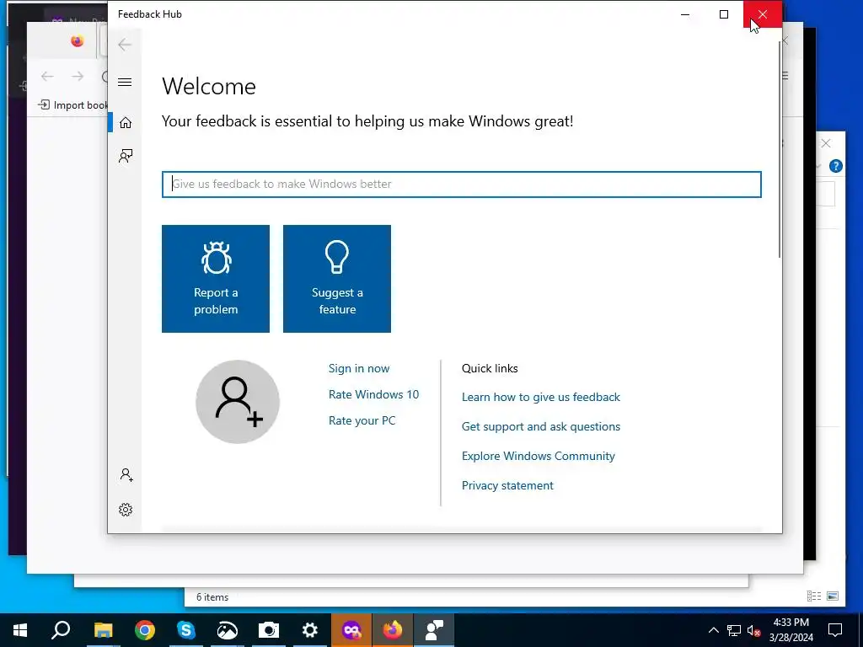Switch to Firefox on the taskbar
863x647 pixels.
pyautogui.click(x=393, y=630)
